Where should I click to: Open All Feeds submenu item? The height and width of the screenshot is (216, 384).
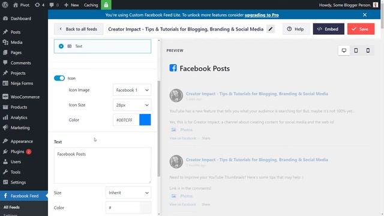pos(11,207)
